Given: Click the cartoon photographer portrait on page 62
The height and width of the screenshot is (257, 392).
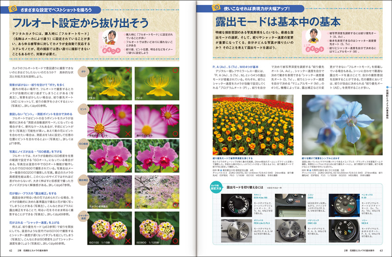Looking at the screenshot, I should pos(111,37).
